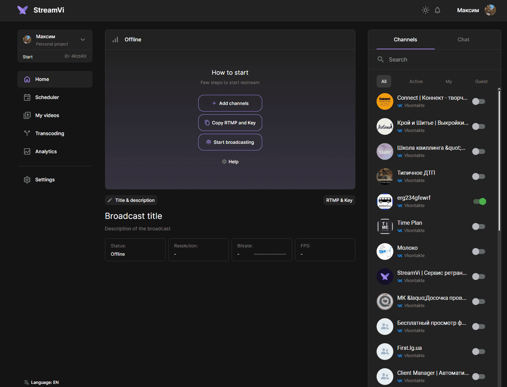Enable the Крой и Шитье channel toggle
Screen dimensions: 507x387
[x=478, y=126]
